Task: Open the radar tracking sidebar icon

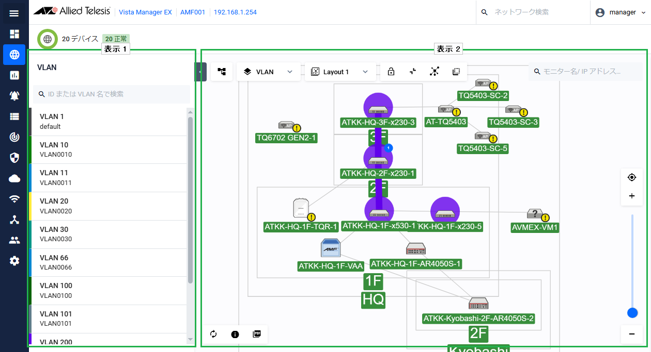Action: (x=14, y=137)
